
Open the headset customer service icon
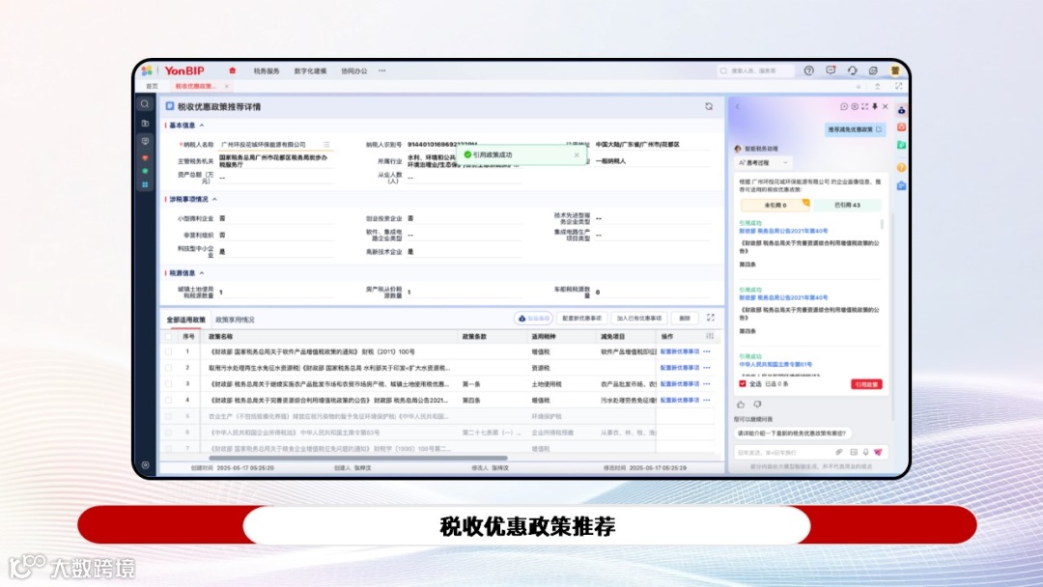coord(852,70)
